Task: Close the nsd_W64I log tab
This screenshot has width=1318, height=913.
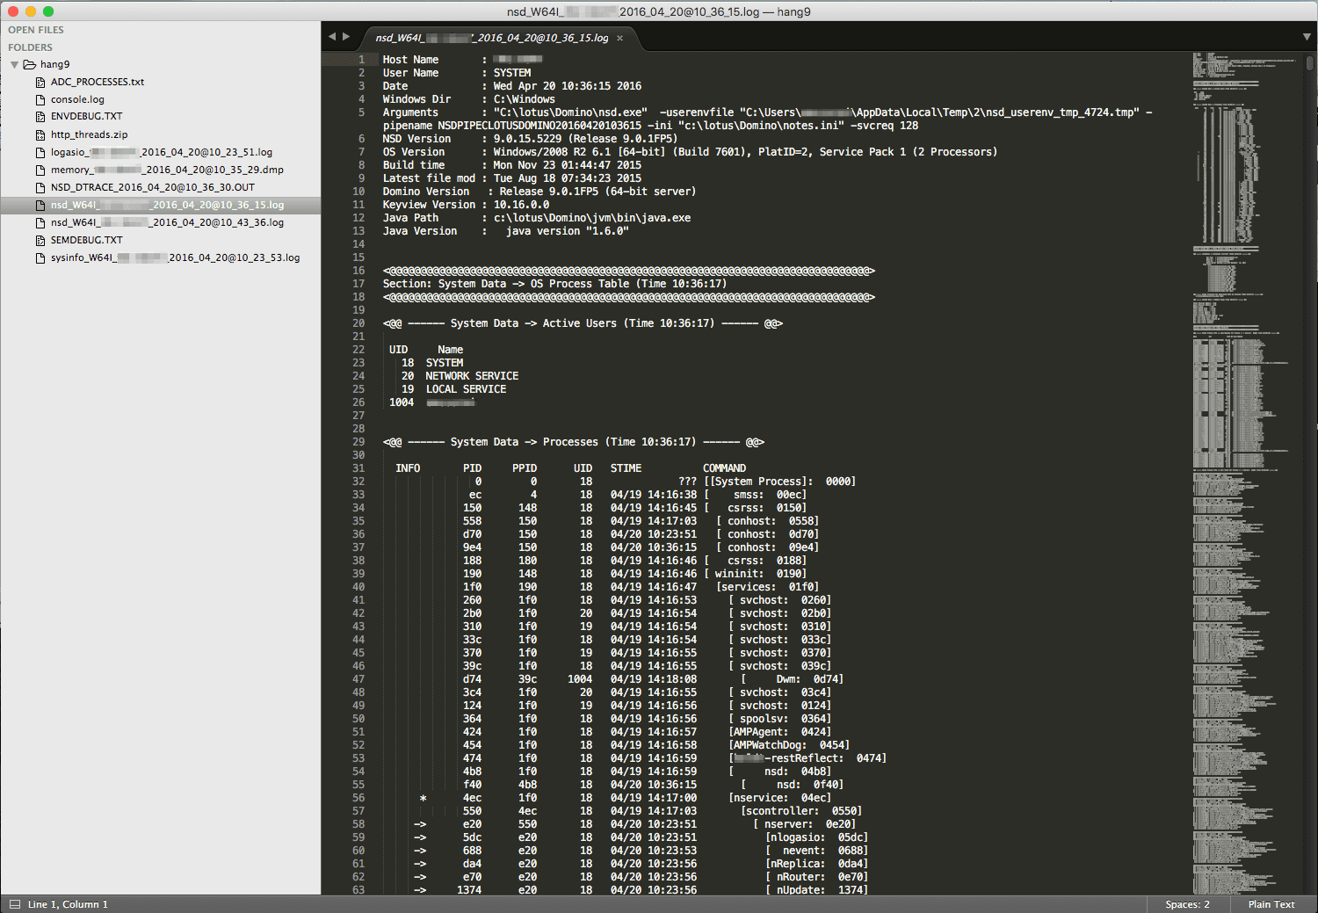Action: [x=619, y=38]
